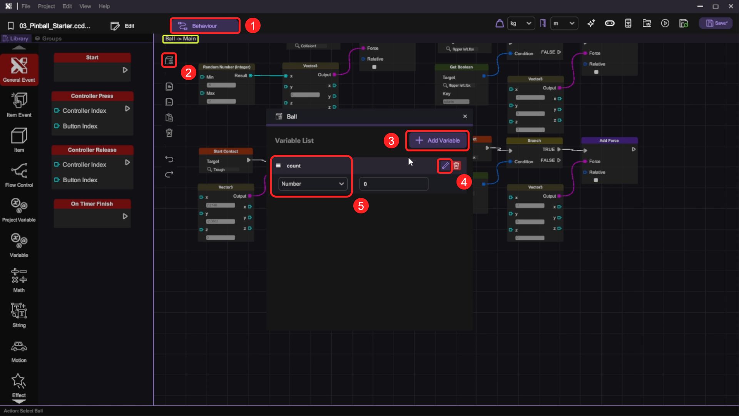Open the Project menu
The width and height of the screenshot is (739, 416).
(46, 6)
